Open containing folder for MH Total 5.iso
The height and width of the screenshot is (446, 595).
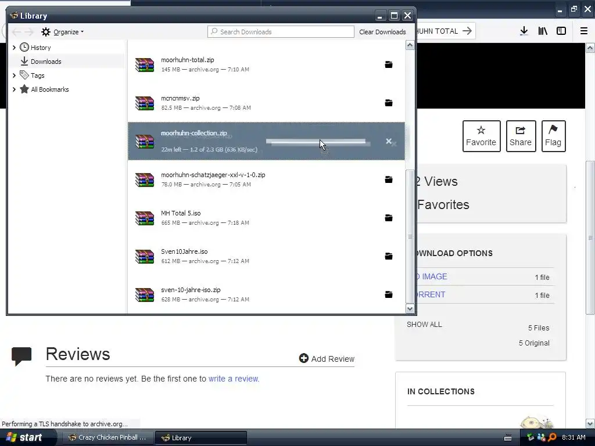[x=389, y=218]
